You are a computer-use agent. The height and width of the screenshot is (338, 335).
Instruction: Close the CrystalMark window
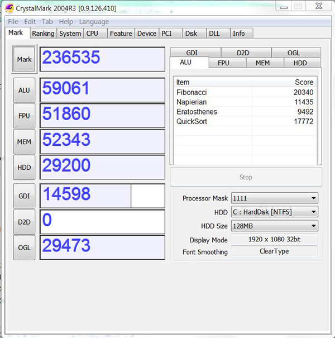[x=319, y=6]
